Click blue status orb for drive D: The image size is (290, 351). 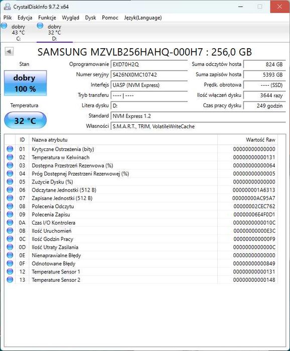point(40,26)
